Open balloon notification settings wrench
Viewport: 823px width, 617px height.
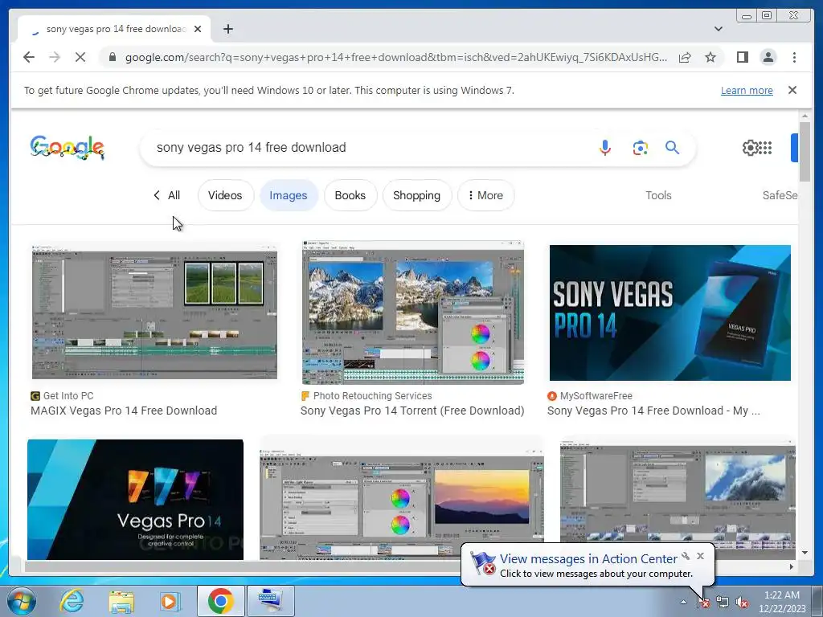pyautogui.click(x=686, y=556)
